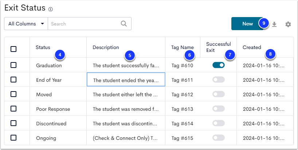
Task: Click description 'The student ended the yea...'
Action: coord(126,80)
